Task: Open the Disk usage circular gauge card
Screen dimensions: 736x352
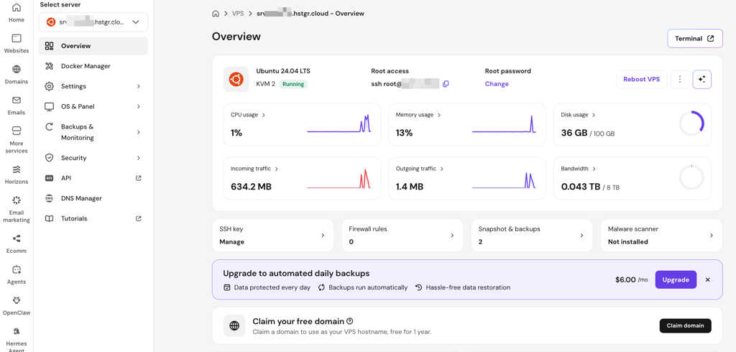Action: pyautogui.click(x=632, y=124)
